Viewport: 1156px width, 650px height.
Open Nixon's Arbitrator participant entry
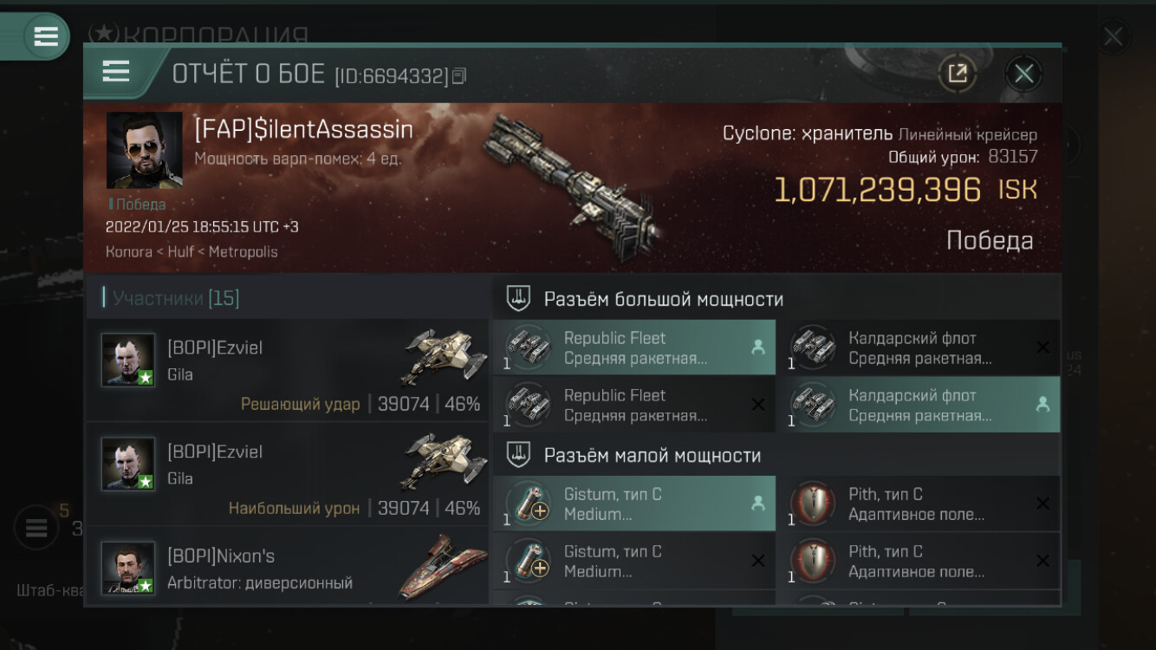tap(288, 566)
